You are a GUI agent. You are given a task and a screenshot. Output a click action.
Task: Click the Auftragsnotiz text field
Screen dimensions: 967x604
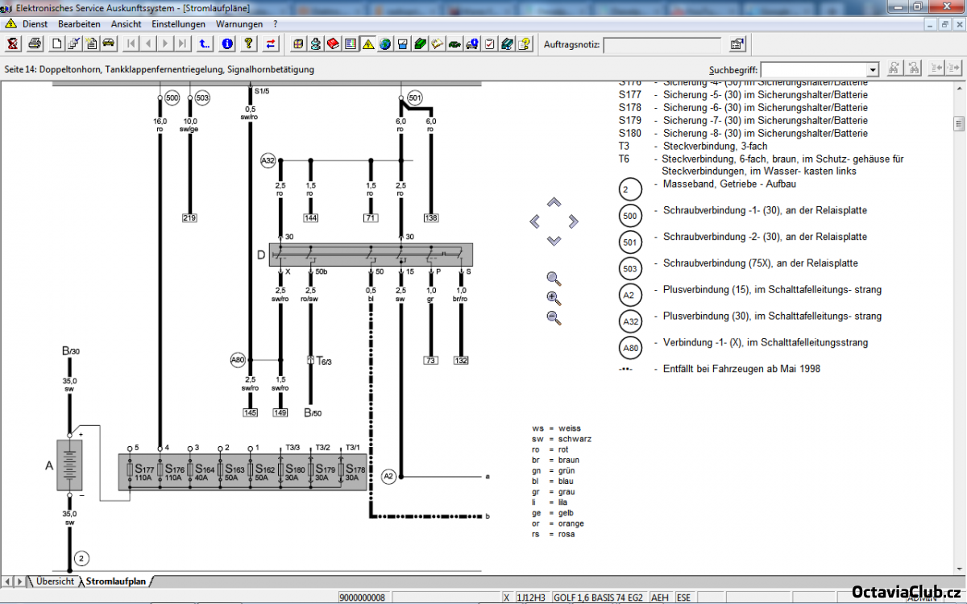(x=662, y=44)
